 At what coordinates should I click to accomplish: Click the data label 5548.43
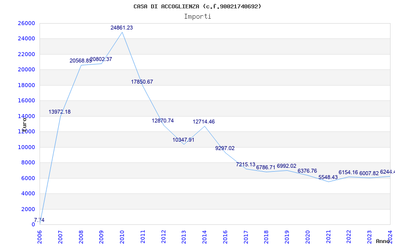click(x=328, y=178)
